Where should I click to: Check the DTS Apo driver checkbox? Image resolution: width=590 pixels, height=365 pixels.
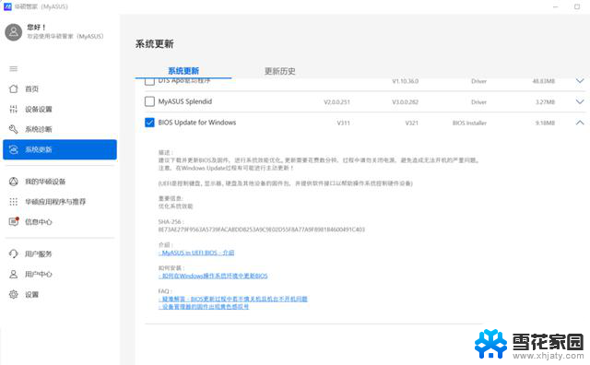click(149, 81)
